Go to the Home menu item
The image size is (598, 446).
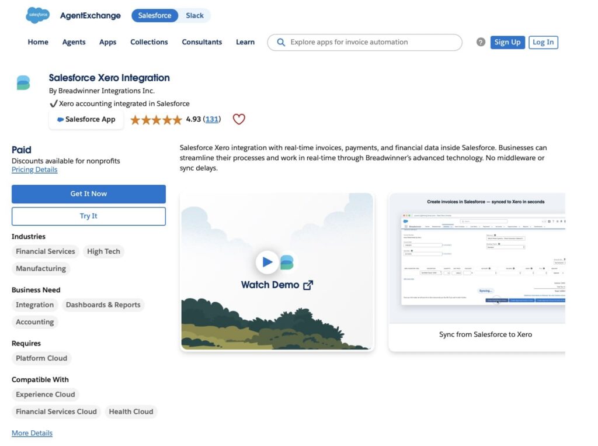pyautogui.click(x=38, y=42)
